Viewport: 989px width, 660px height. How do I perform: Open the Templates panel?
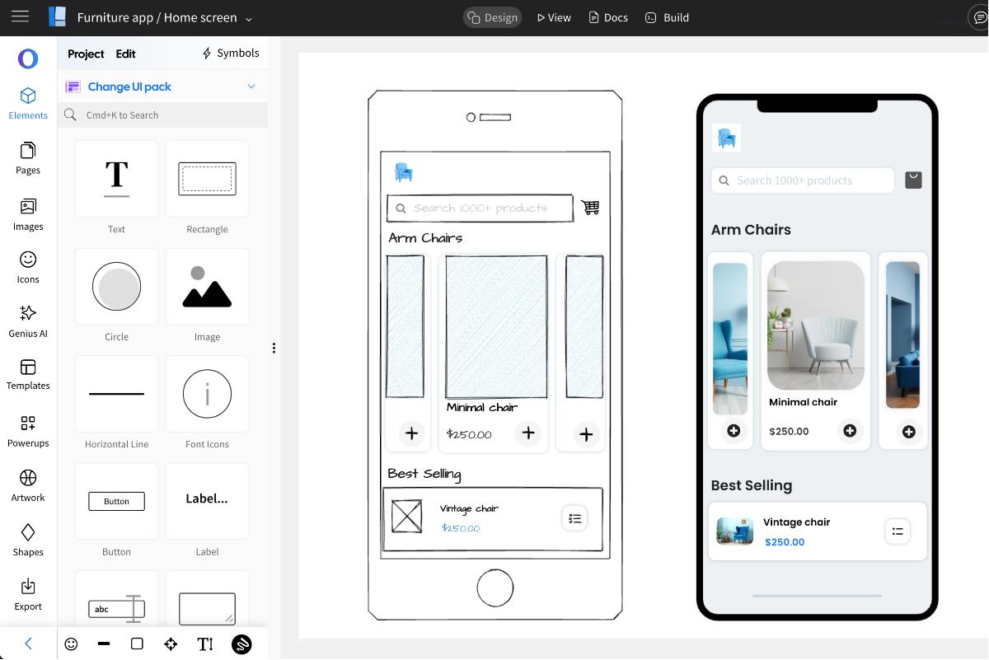point(28,374)
